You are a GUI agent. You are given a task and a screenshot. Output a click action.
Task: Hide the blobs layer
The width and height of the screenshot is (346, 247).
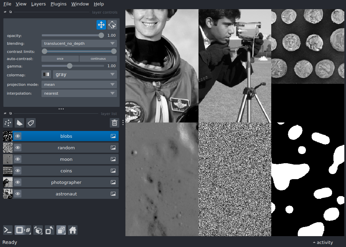[x=18, y=136]
